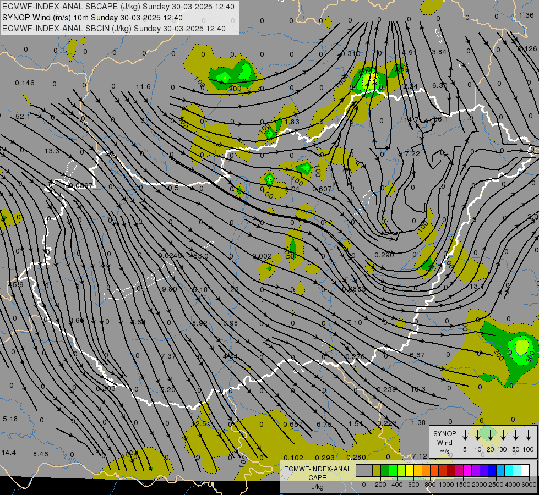
Task: Click the map value '9.80'
Action: point(169,289)
